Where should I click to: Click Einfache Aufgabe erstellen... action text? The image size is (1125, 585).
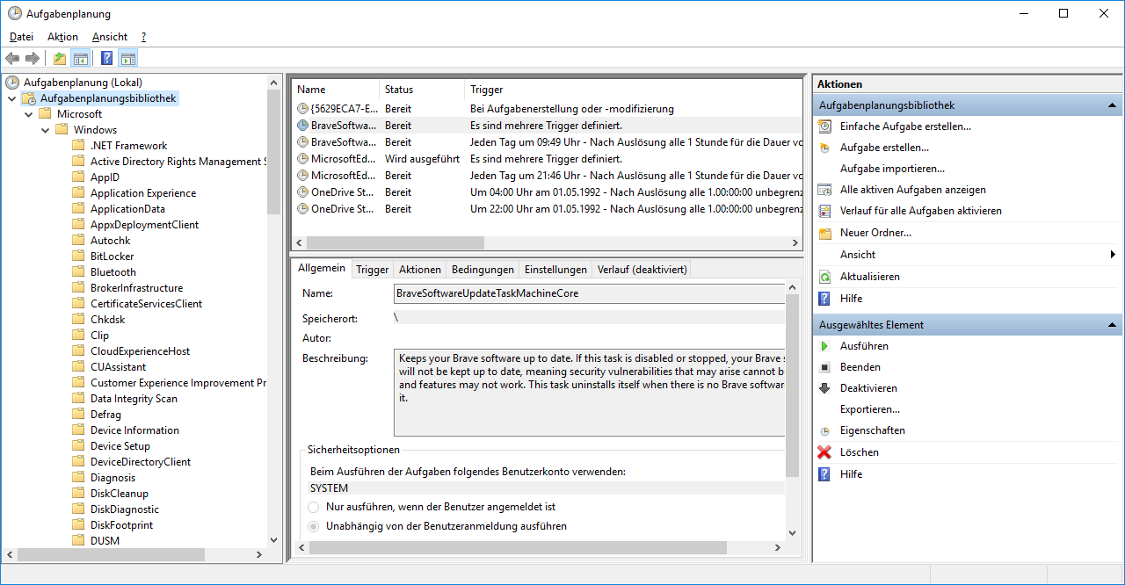pyautogui.click(x=905, y=126)
